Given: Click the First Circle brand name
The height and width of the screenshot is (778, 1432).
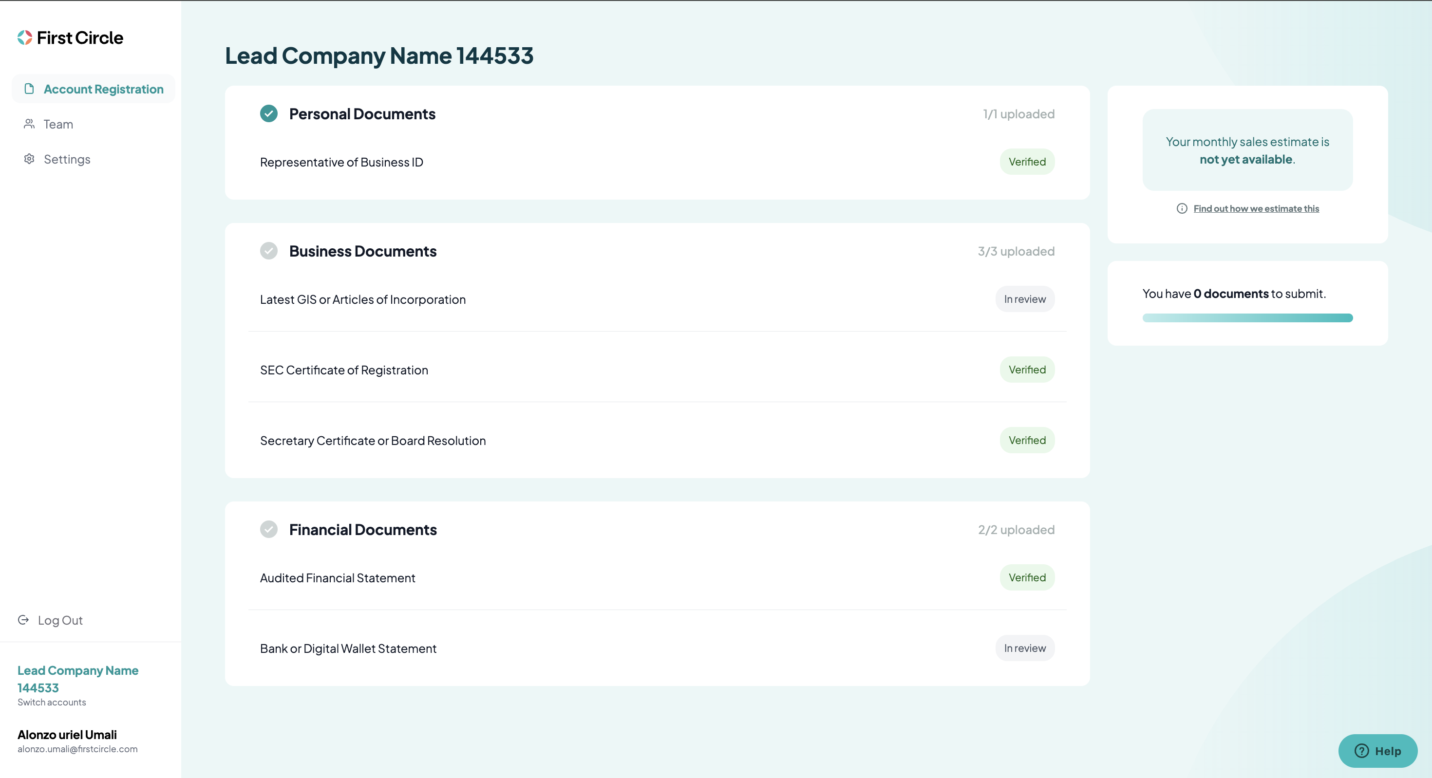Looking at the screenshot, I should click(80, 38).
